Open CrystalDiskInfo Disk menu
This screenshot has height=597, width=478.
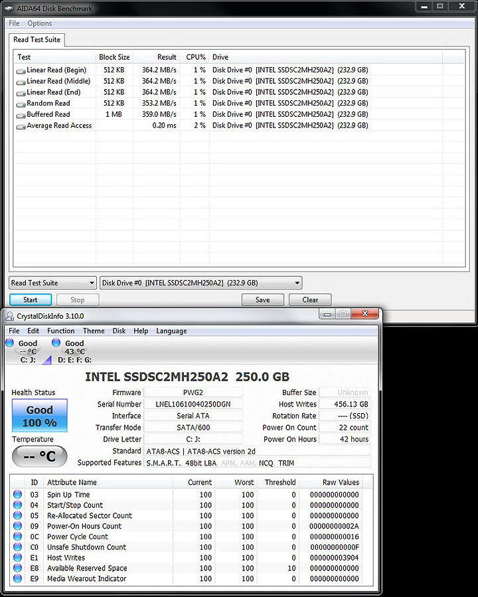[x=119, y=331]
